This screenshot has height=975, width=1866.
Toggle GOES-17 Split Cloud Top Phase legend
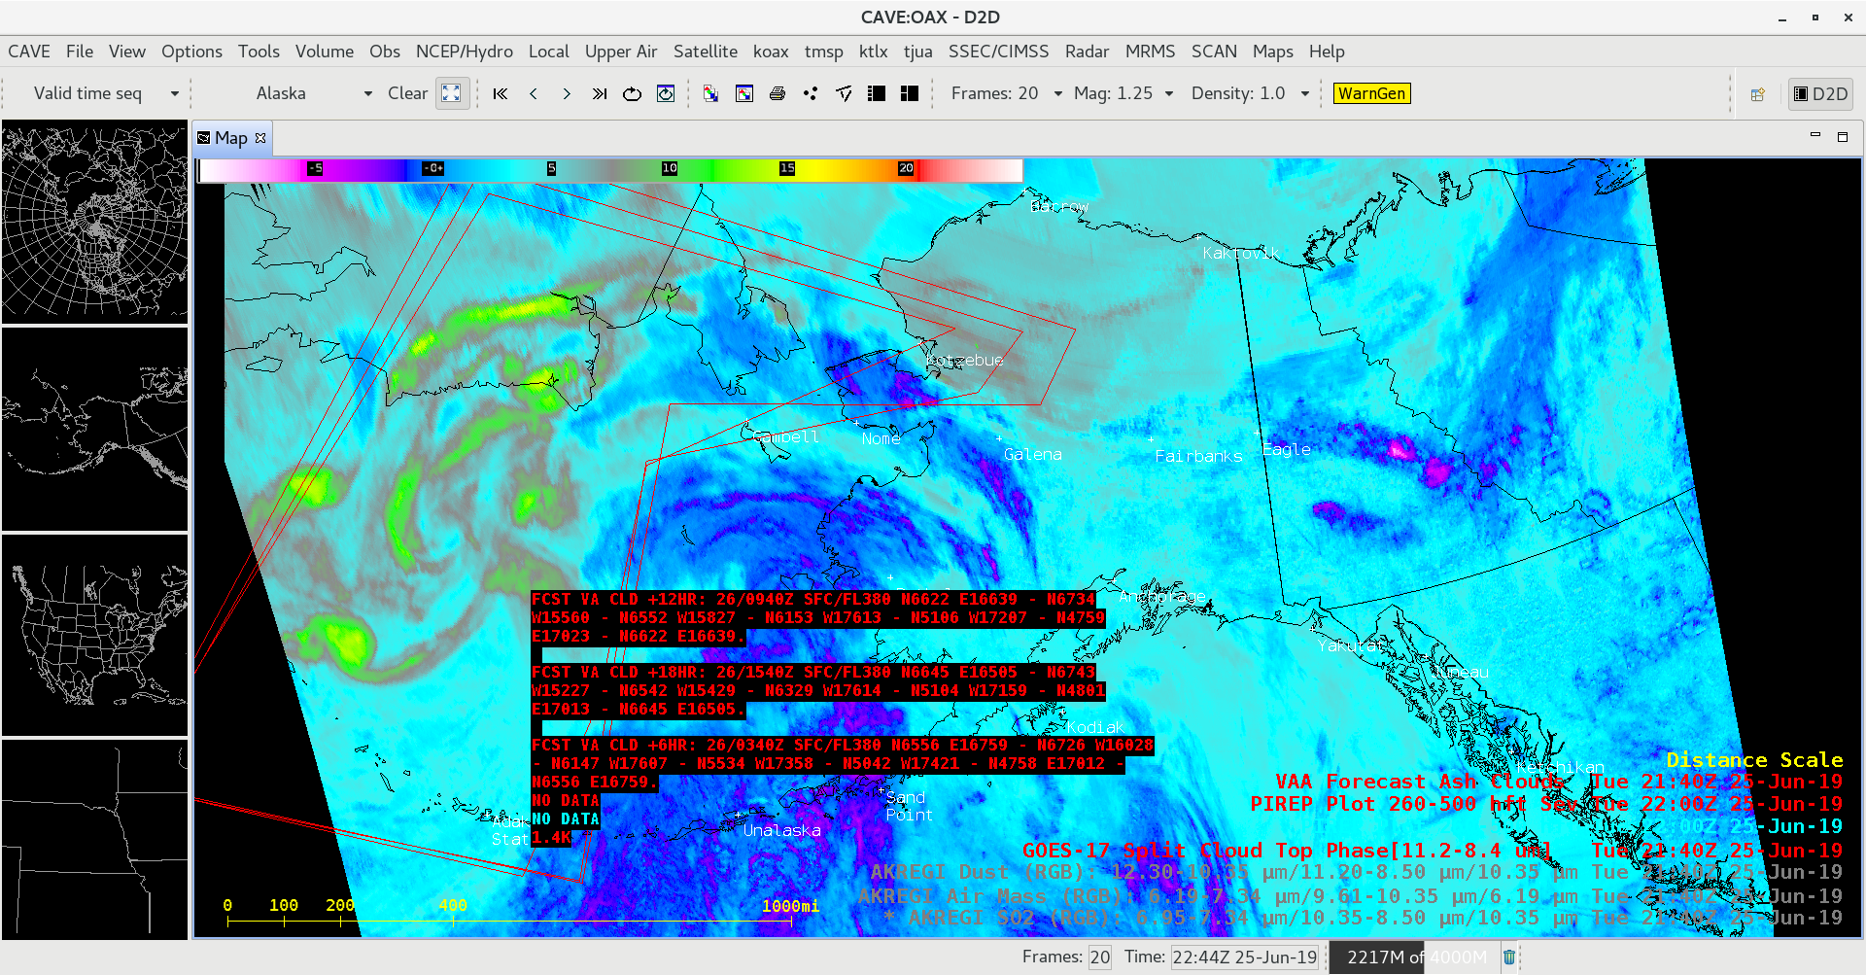pos(1432,851)
